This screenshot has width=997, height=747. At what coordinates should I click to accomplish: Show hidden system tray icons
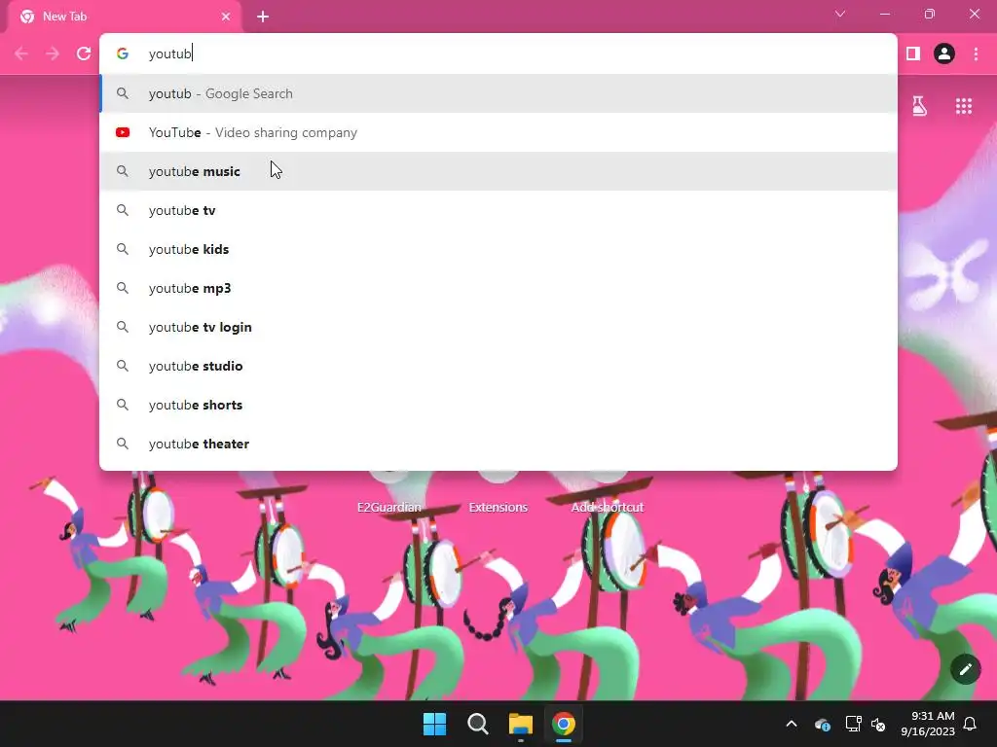[x=792, y=724]
